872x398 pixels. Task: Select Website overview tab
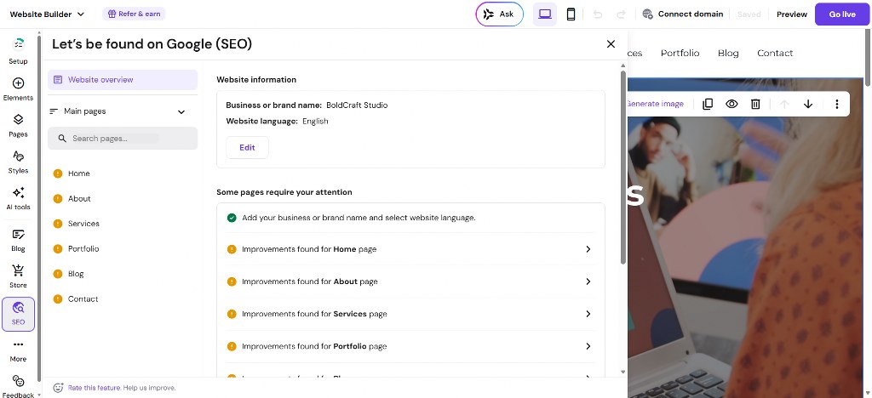click(123, 80)
